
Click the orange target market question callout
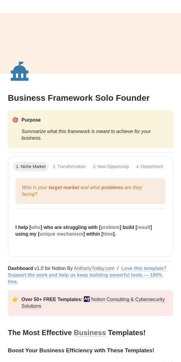(x=91, y=191)
